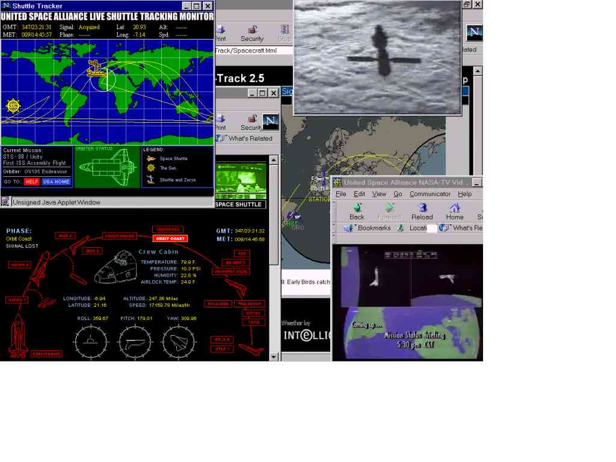Click the Location field in NASA-TV window

[x=432, y=228]
